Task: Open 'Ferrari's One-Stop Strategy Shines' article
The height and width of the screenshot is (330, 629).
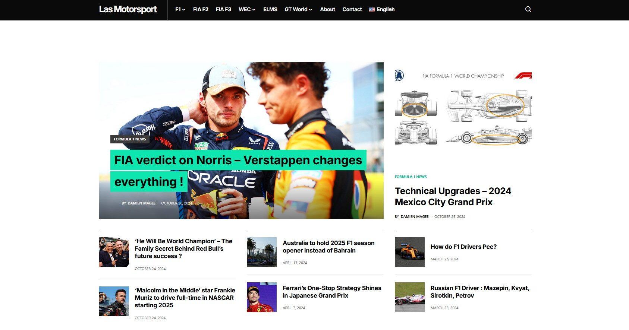Action: coord(332,292)
